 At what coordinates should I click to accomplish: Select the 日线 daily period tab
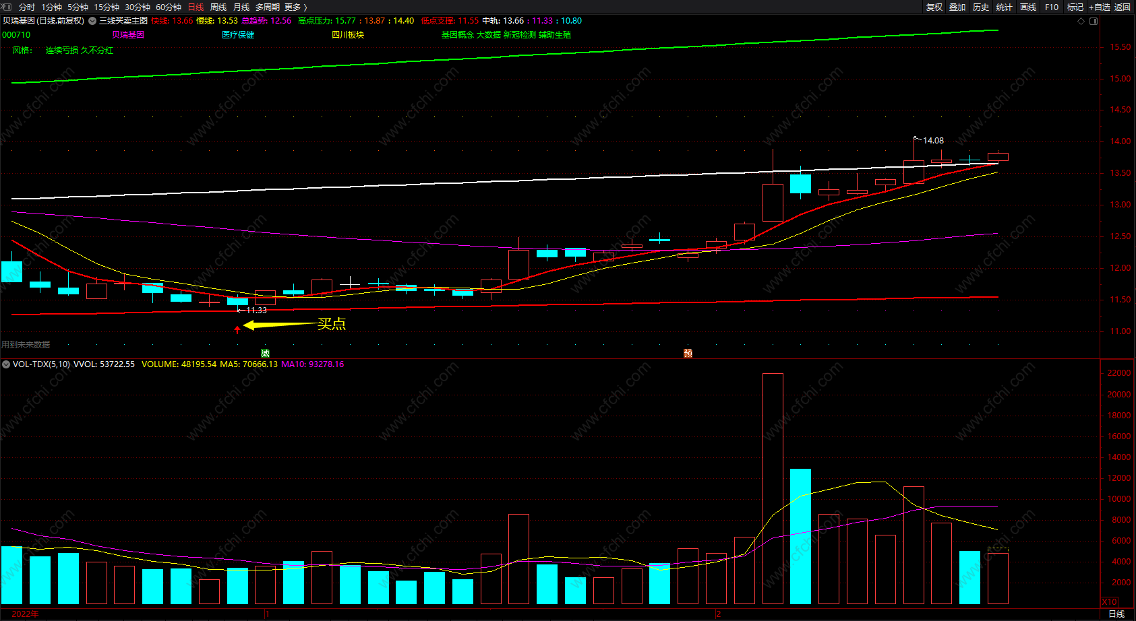coord(196,7)
